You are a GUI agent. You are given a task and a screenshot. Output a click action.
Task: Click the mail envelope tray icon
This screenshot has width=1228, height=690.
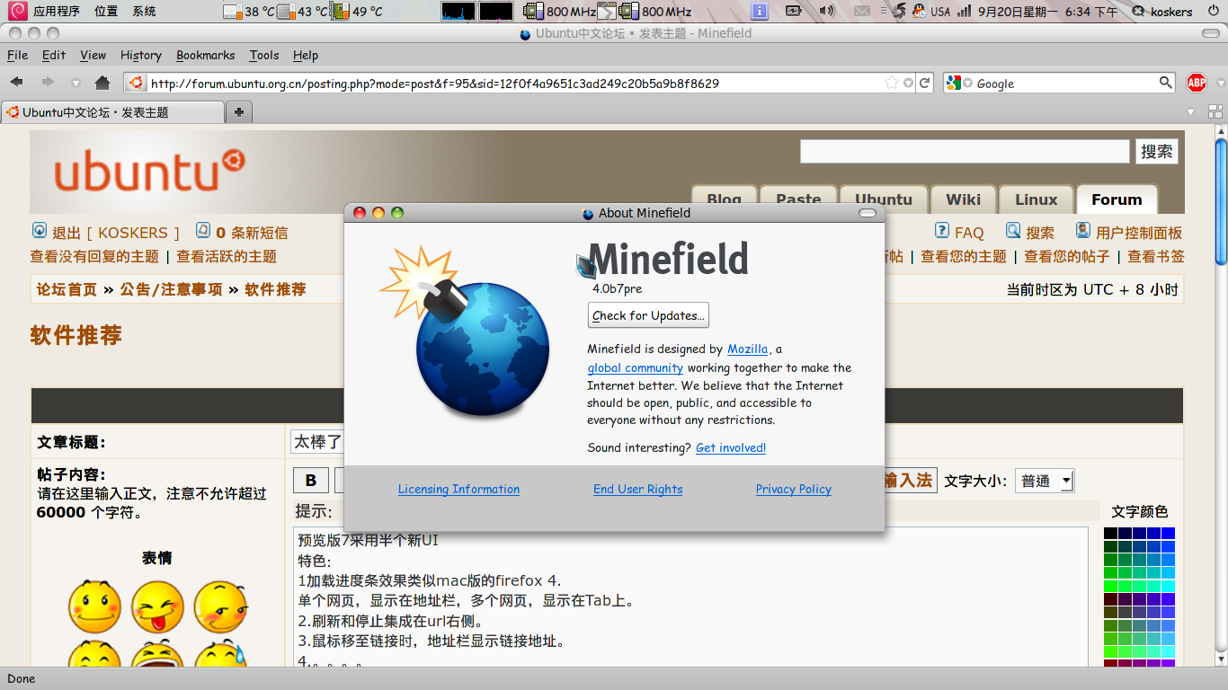[x=862, y=11]
